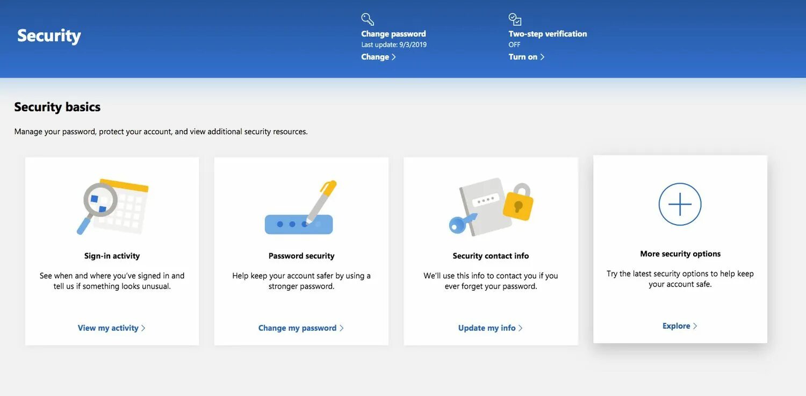The image size is (806, 396).
Task: Select the Password security card title
Action: 301,256
